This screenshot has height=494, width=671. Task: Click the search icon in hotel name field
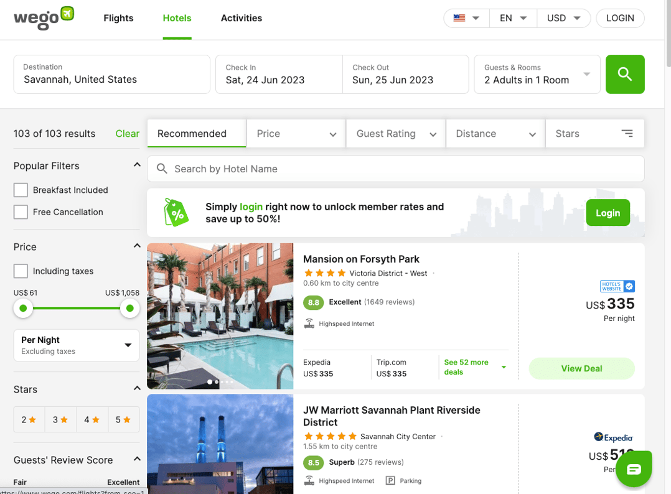[162, 169]
